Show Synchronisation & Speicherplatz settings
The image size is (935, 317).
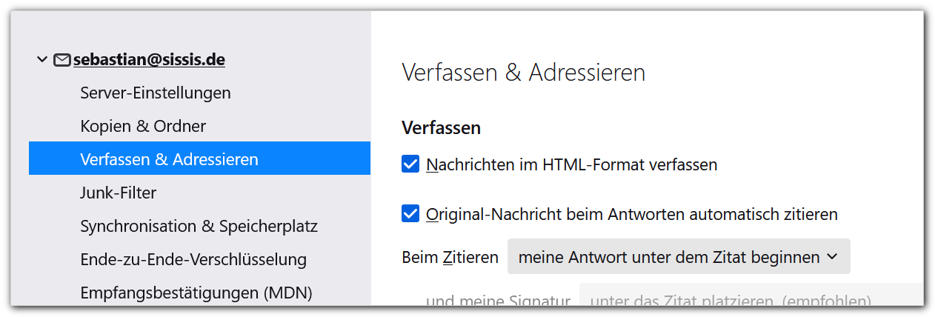[199, 226]
